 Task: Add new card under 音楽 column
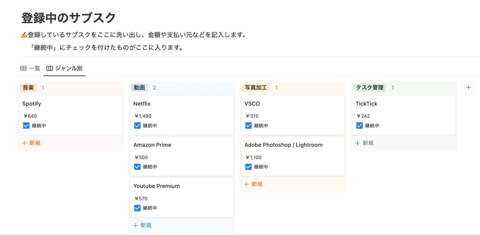(31, 143)
